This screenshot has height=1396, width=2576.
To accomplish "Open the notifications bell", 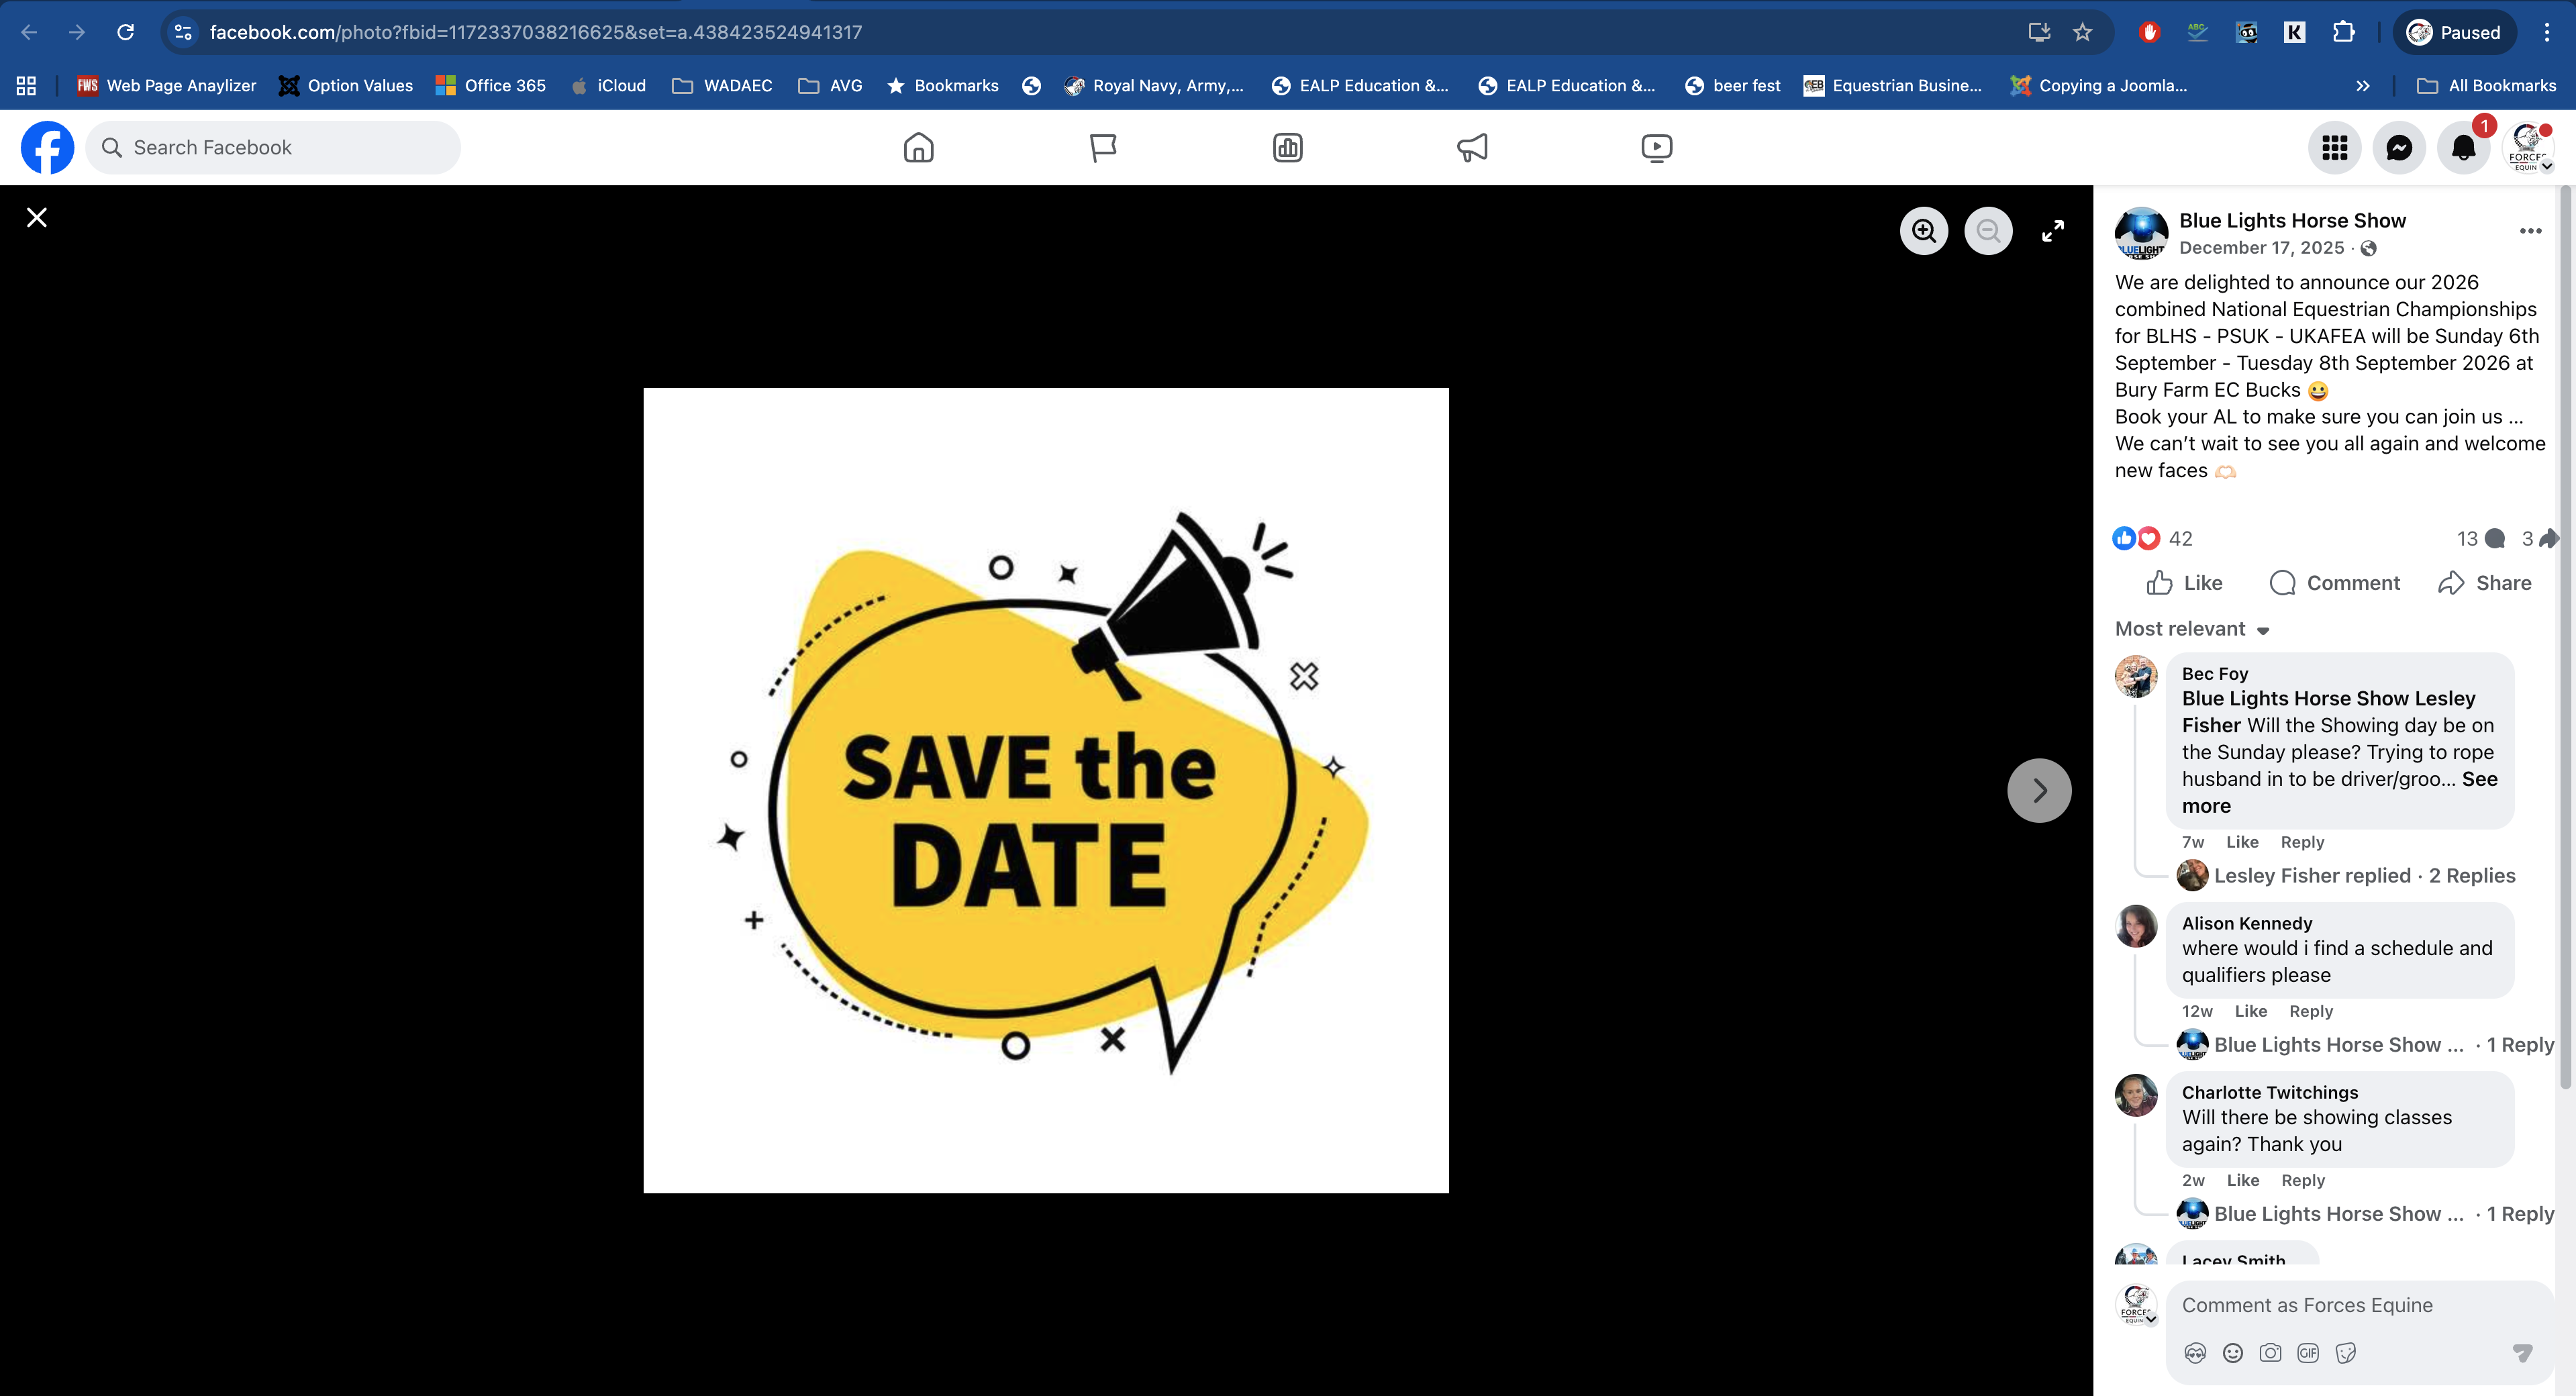I will pyautogui.click(x=2463, y=148).
